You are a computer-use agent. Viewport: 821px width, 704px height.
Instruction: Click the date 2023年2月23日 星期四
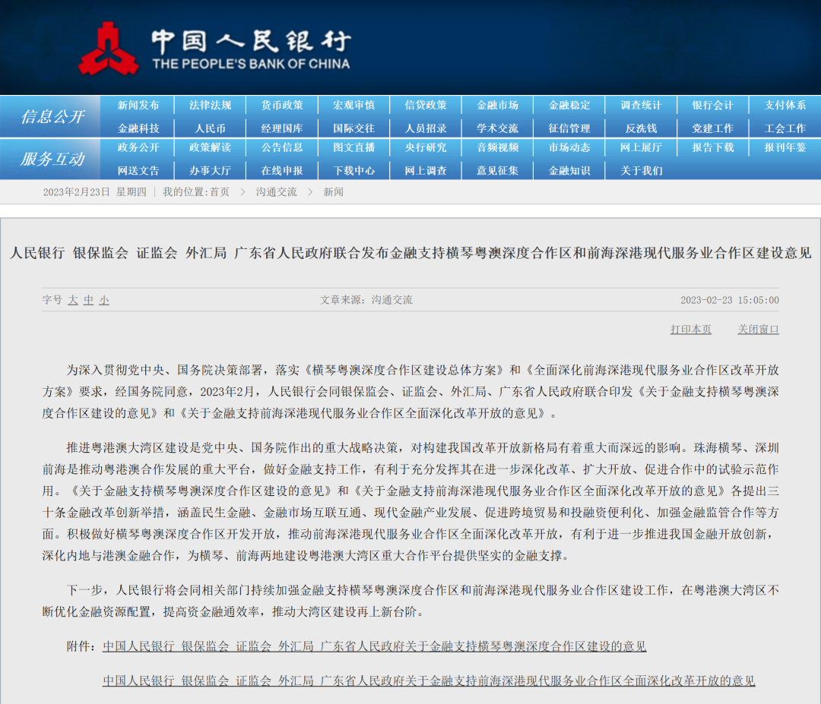[x=95, y=192]
